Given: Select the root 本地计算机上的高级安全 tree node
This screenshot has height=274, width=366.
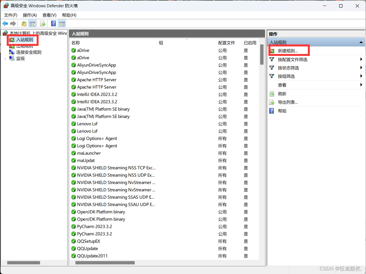Looking at the screenshot, I should [x=38, y=33].
